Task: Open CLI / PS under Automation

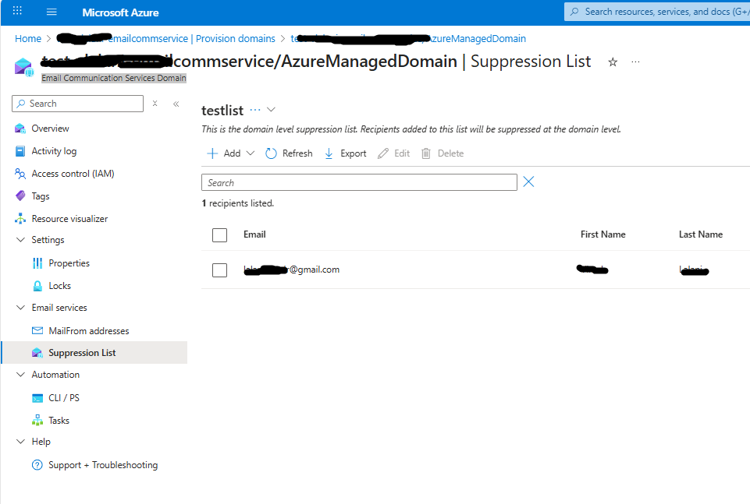Action: tap(64, 397)
